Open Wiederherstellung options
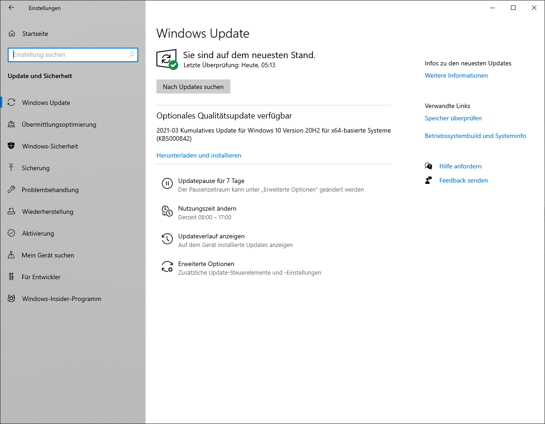 (73, 212)
